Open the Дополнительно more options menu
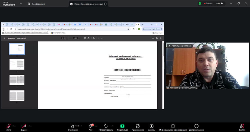 tap(196, 127)
